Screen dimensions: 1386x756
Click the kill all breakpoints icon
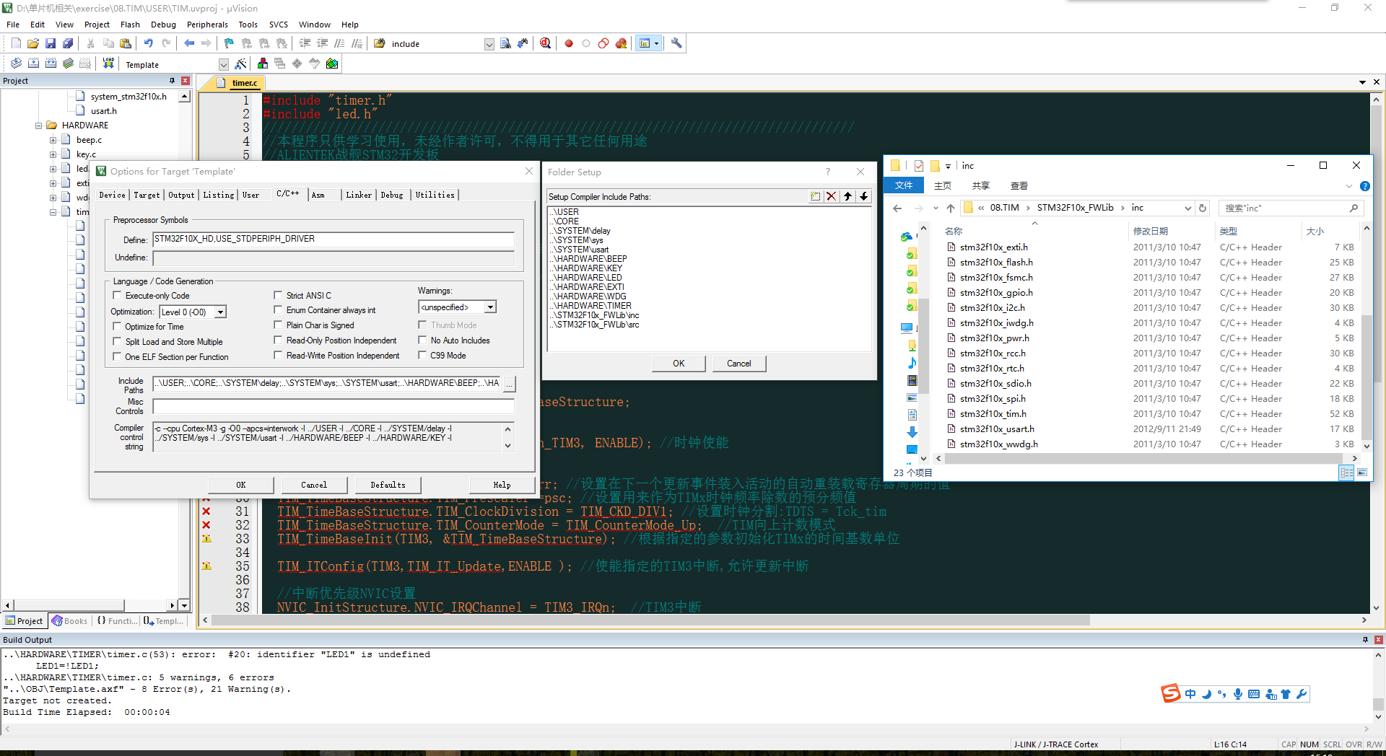[x=621, y=44]
